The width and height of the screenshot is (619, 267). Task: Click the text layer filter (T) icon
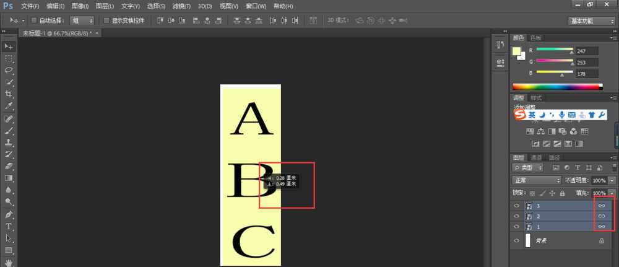577,168
